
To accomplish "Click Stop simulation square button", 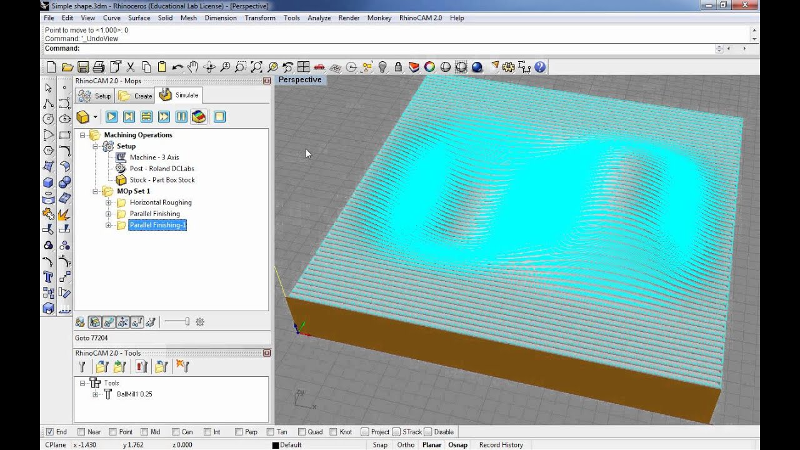I will coord(219,117).
